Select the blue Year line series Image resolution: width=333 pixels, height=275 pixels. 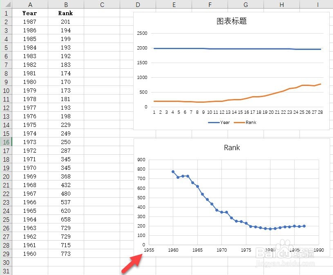[237, 49]
